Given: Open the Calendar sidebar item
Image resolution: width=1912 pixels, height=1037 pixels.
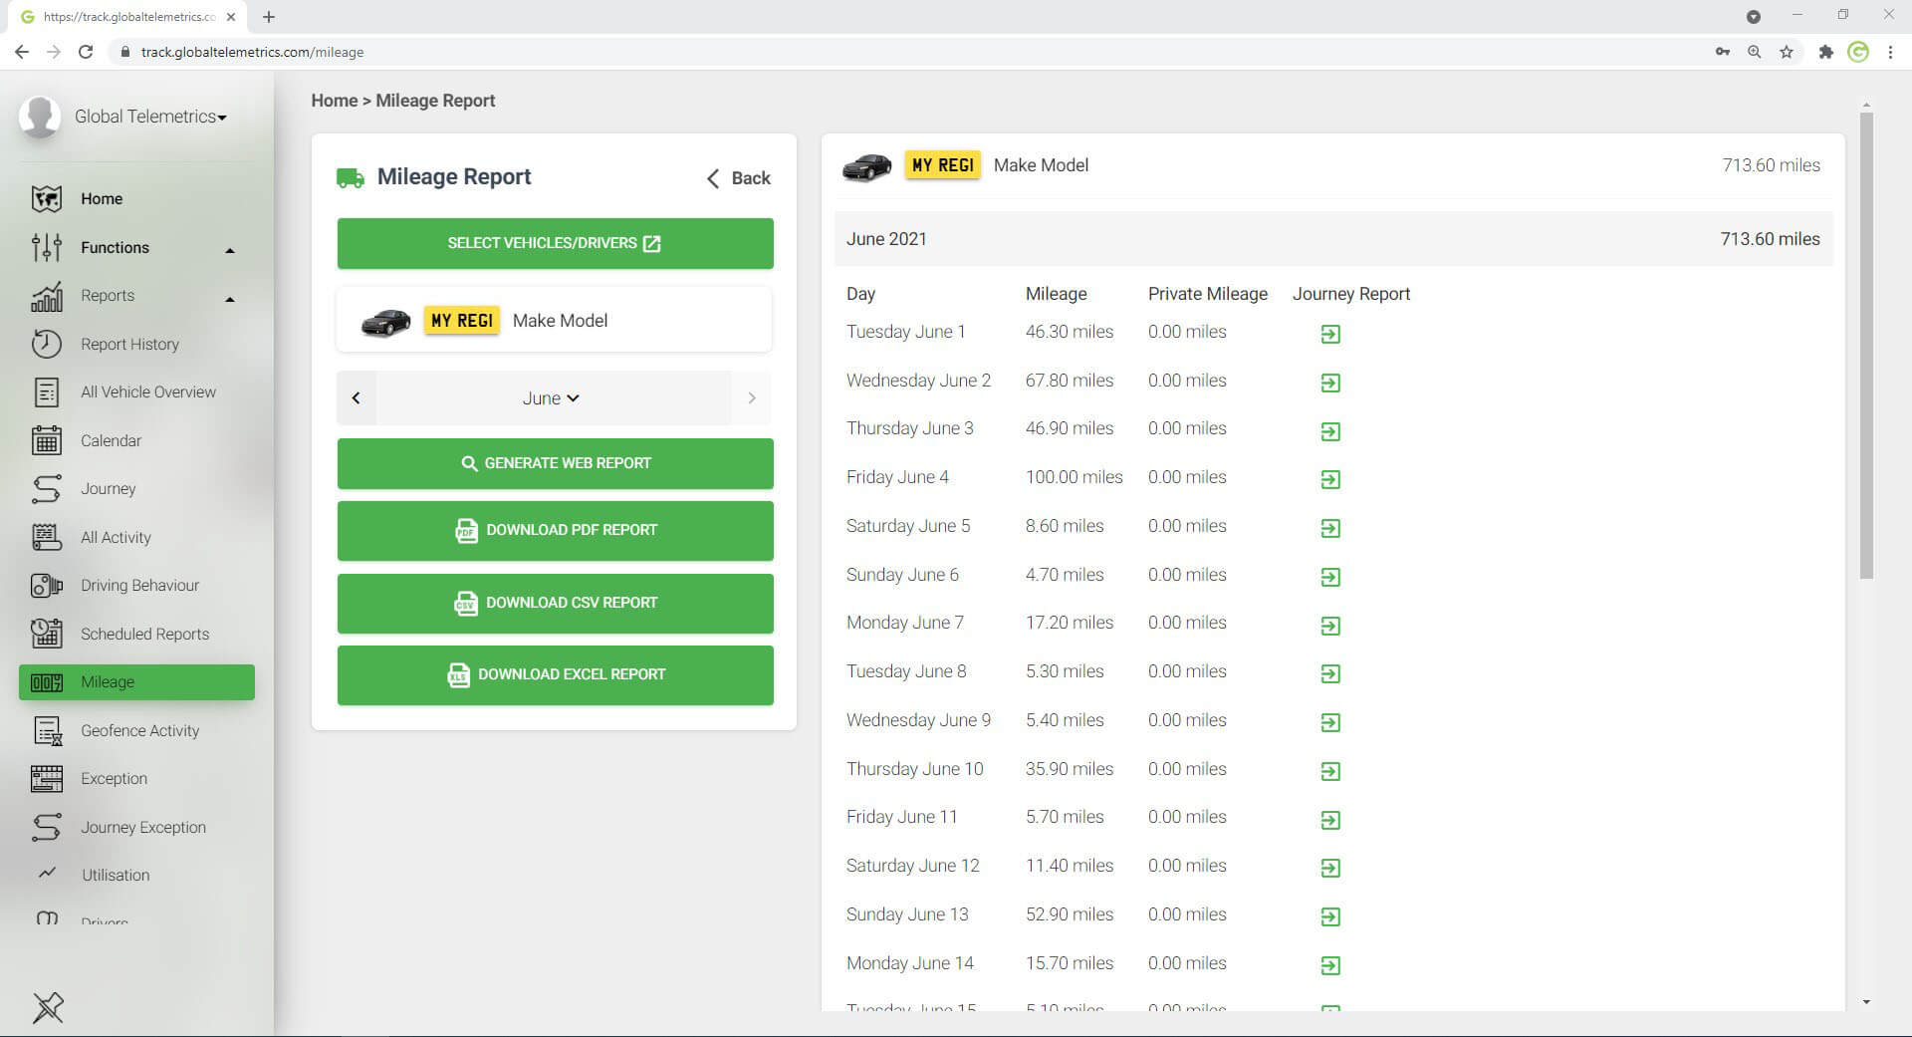Looking at the screenshot, I should point(111,440).
